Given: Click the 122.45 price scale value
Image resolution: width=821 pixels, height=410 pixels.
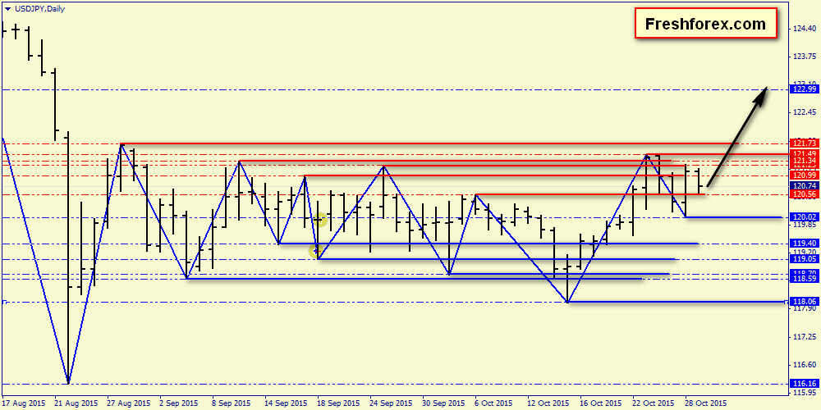Looking at the screenshot, I should pyautogui.click(x=805, y=112).
